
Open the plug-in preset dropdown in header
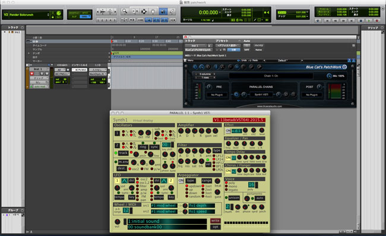click(228, 46)
